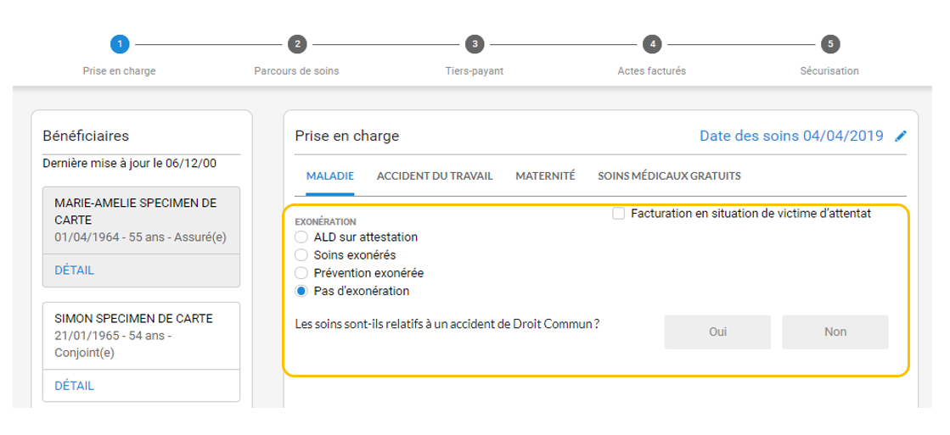Enable Facturation en situation de victime d'attentat
The height and width of the screenshot is (435, 950).
[618, 214]
